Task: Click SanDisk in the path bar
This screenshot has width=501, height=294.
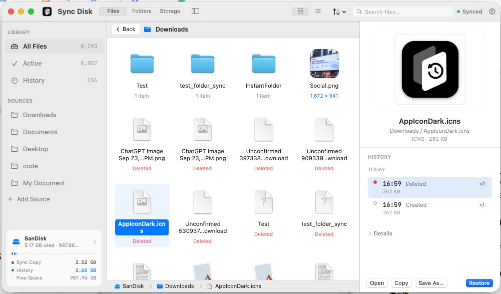Action: point(129,286)
